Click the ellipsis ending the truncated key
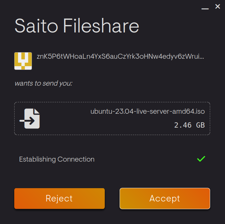 pos(202,57)
